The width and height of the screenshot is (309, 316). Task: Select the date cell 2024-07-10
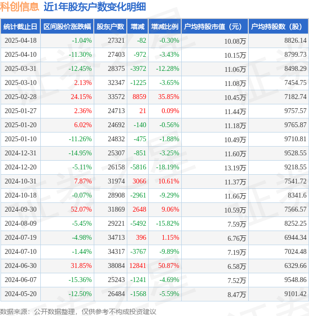(x=20, y=252)
